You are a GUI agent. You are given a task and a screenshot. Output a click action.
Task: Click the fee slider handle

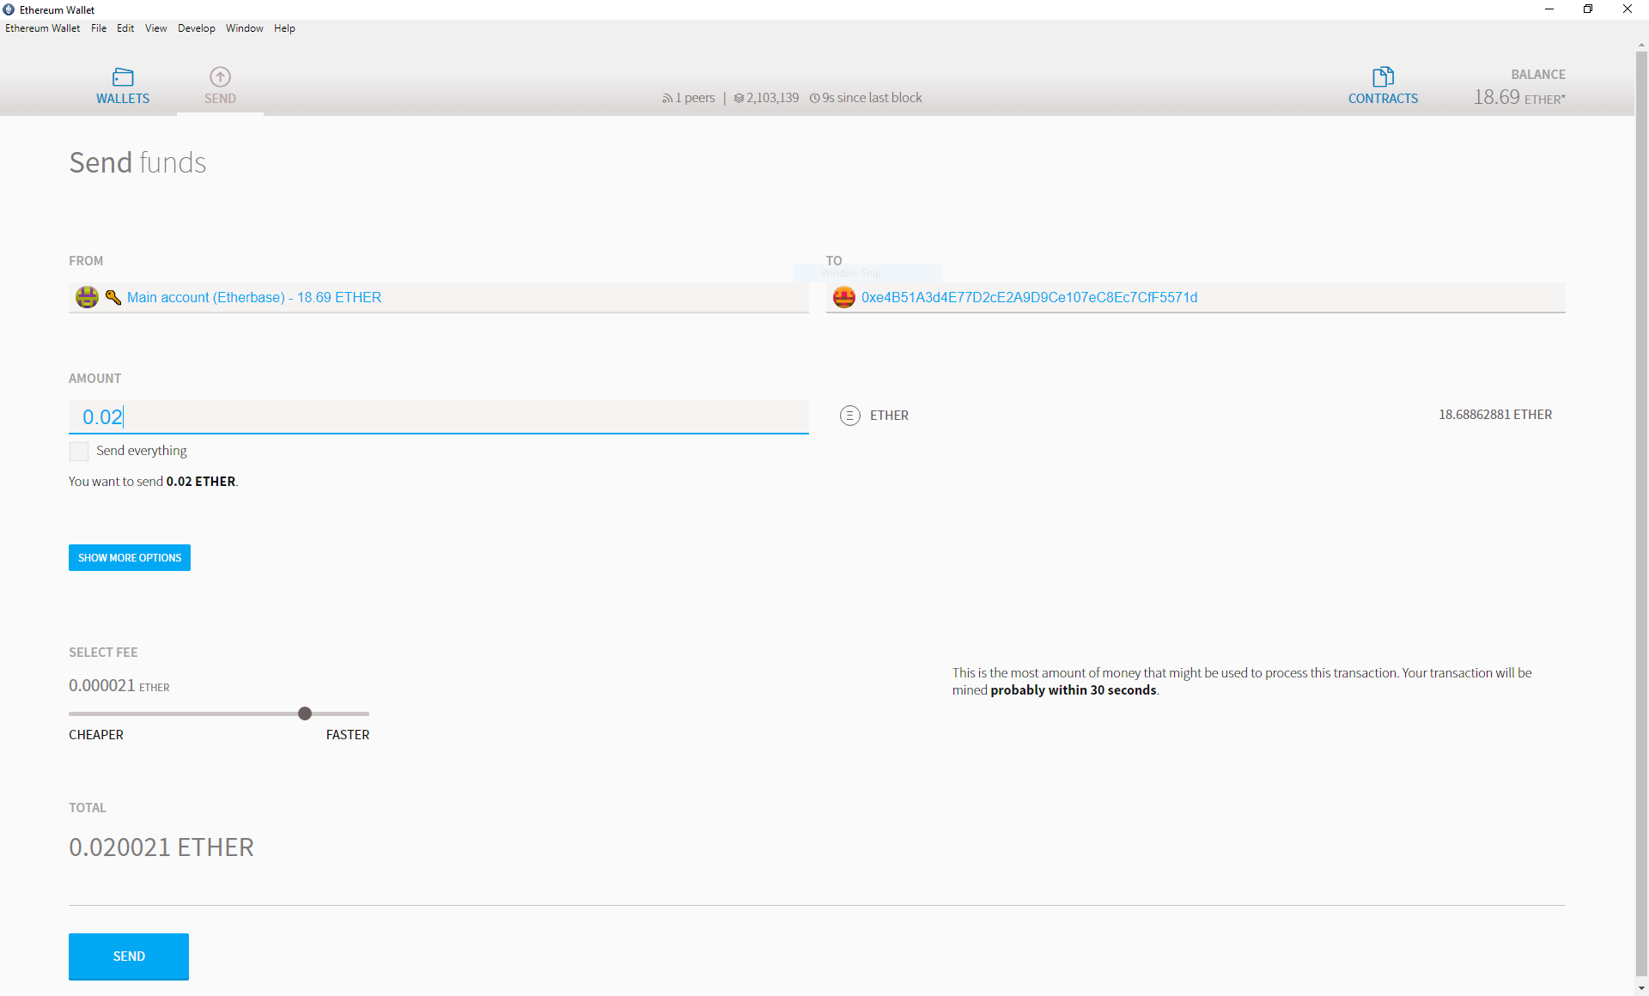tap(305, 714)
